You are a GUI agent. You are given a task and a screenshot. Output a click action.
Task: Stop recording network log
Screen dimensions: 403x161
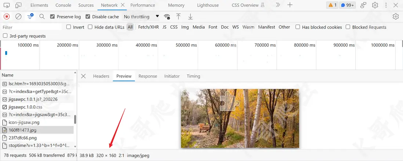7,17
